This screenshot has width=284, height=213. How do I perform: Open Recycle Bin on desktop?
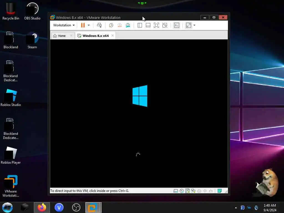click(x=11, y=11)
